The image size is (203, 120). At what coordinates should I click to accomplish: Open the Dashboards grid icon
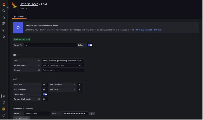(x=4, y=24)
